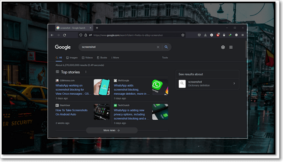Open the Firefox downloads arrow icon
The width and height of the screenshot is (283, 162).
tap(205, 35)
